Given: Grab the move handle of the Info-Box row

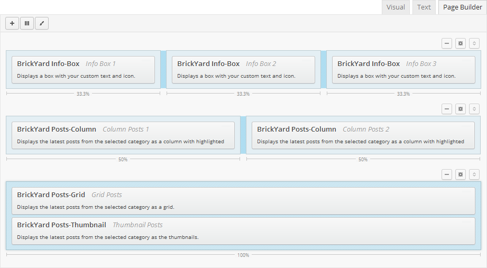Looking at the screenshot, I should 474,43.
